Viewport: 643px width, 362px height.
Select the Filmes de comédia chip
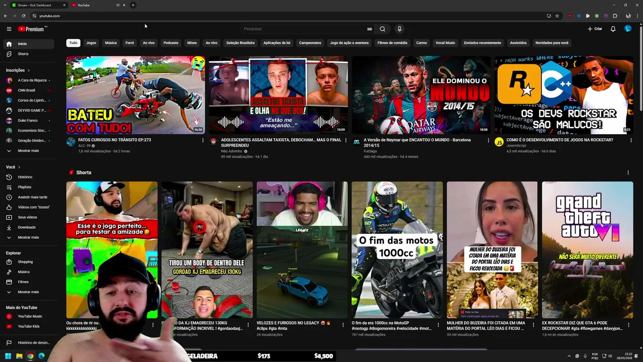(x=392, y=43)
